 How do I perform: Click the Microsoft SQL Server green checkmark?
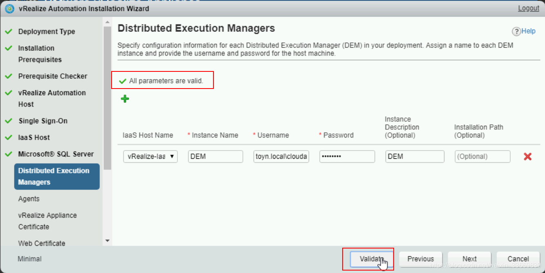9,154
